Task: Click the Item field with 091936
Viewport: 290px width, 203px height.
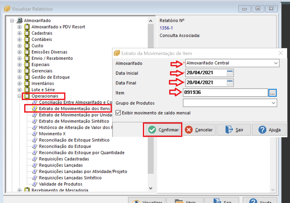Action: tap(225, 92)
